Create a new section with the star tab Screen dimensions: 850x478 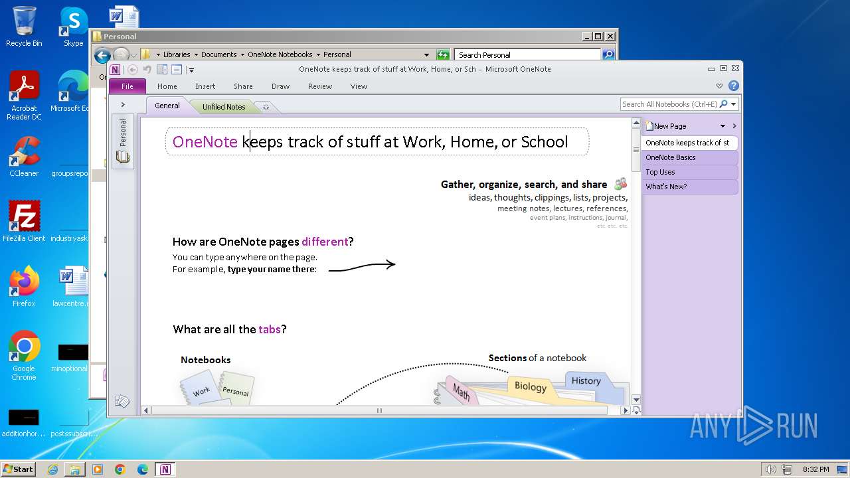click(x=266, y=107)
